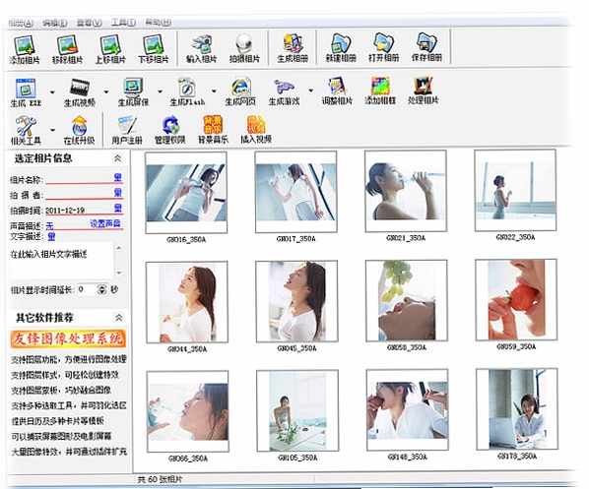Open dropdown arrow beside 生成视频
The image size is (589, 489).
(x=106, y=92)
